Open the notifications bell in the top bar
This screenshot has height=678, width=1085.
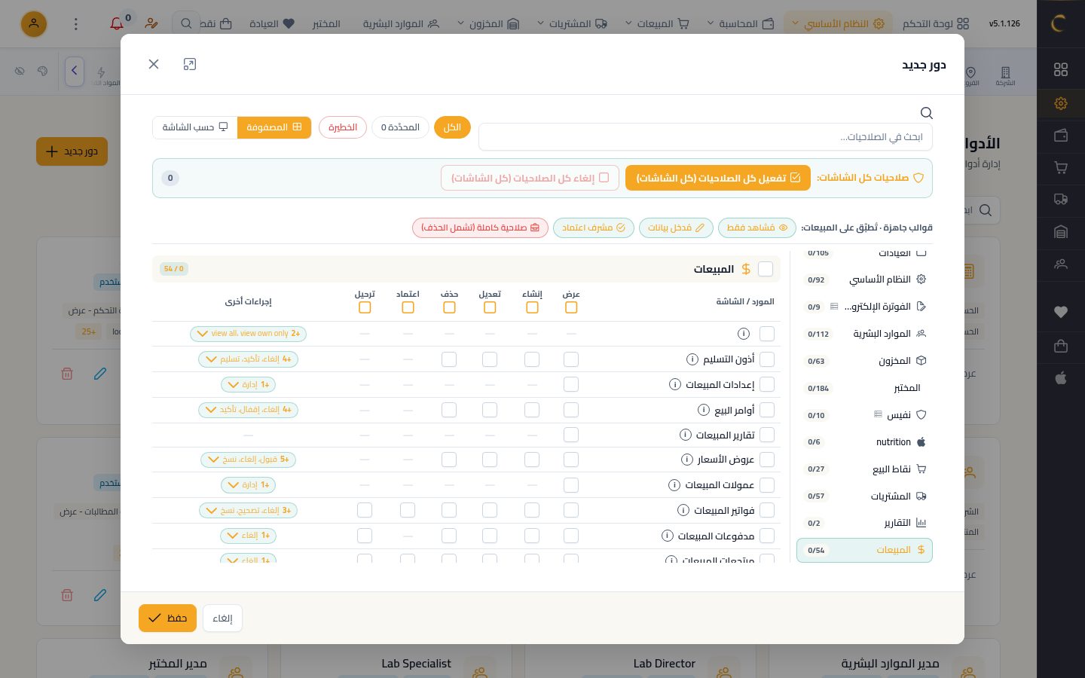click(x=117, y=24)
